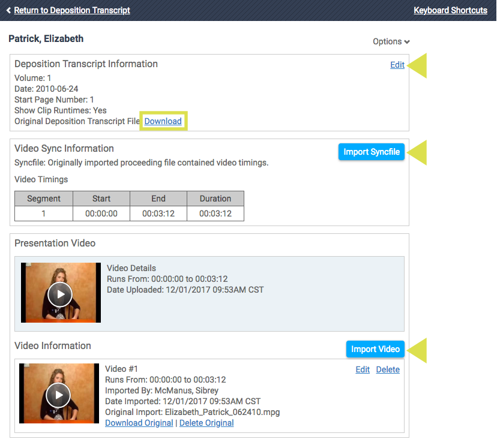Screen dimensions: 500x445
Task: Click the Import Syncfile button
Action: (x=372, y=152)
